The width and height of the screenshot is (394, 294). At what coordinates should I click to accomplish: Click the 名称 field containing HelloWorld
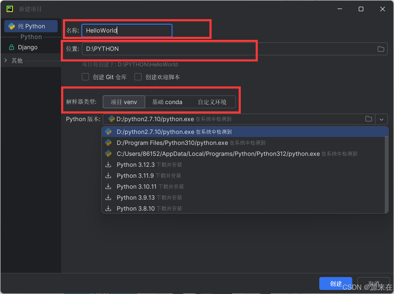tap(127, 30)
